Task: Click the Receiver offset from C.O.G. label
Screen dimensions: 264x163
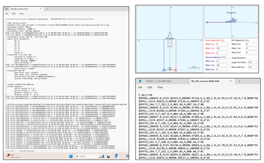Action: pos(216,57)
